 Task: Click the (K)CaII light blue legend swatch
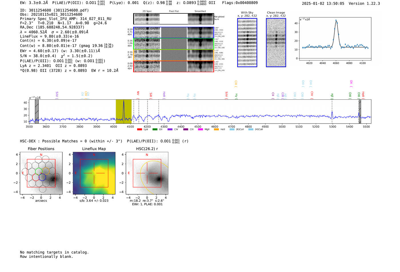tap(232, 130)
